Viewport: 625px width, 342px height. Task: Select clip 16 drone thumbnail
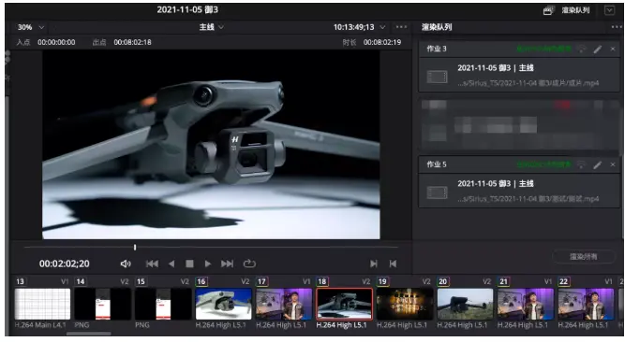224,305
